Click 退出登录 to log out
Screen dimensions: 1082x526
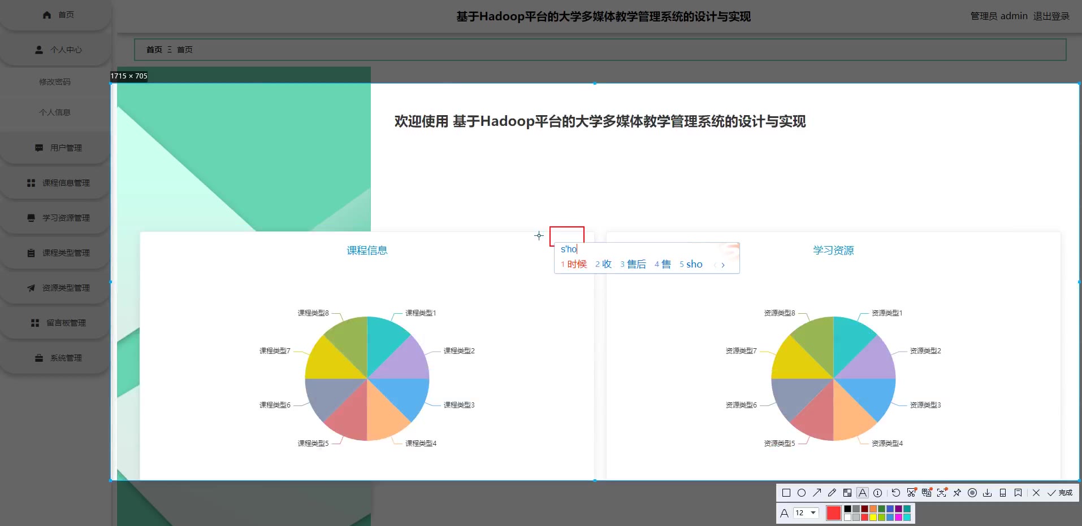click(x=1051, y=16)
